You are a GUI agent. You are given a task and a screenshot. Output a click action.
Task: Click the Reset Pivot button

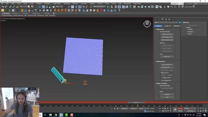pyautogui.click(x=167, y=57)
